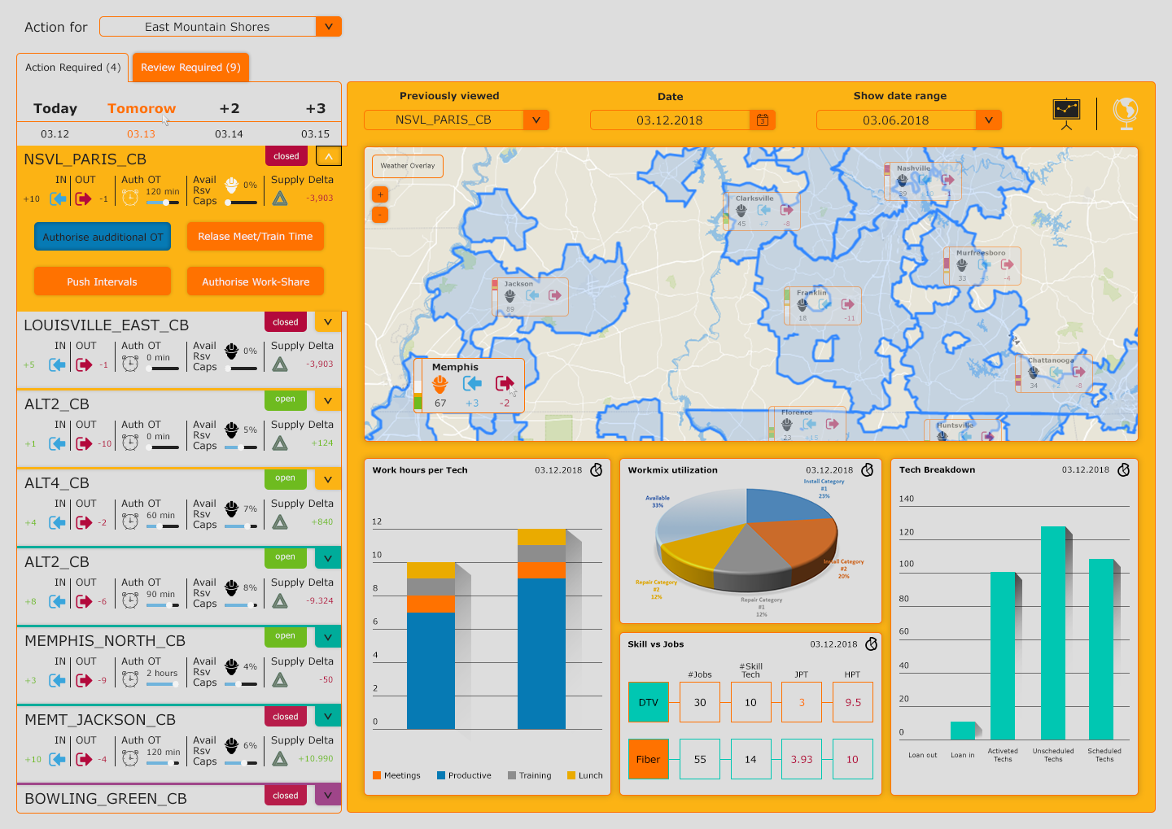Toggle the closed status on BOWLING_GREEN_CB
The image size is (1172, 829).
(286, 796)
